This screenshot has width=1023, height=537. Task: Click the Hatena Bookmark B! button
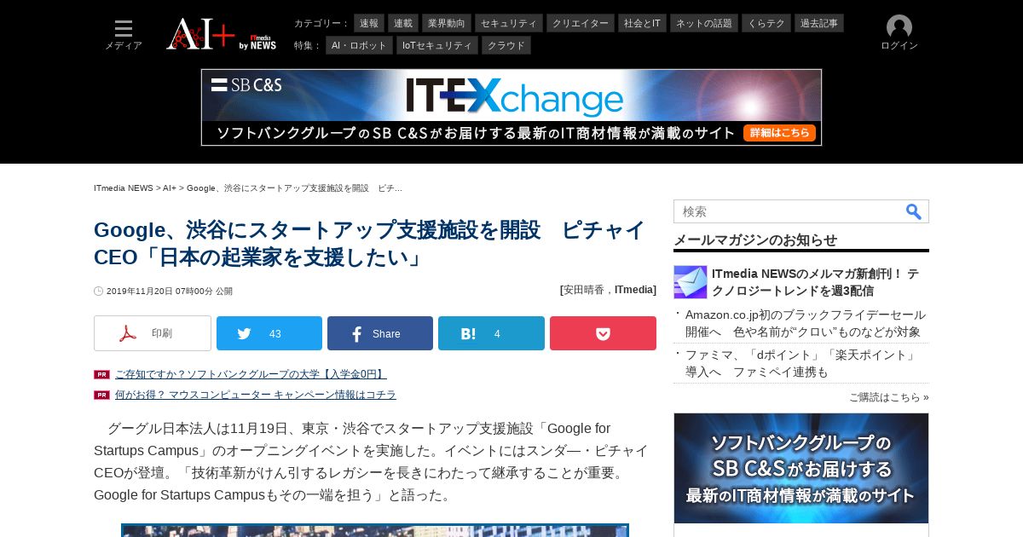(491, 333)
